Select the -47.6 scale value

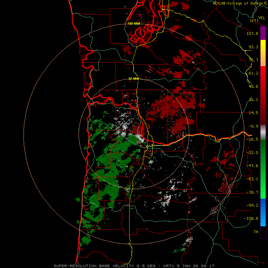point(252,166)
